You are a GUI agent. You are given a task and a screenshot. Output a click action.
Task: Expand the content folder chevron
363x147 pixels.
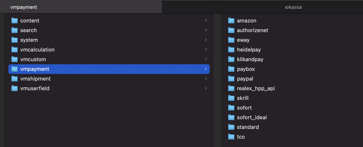tap(206, 21)
